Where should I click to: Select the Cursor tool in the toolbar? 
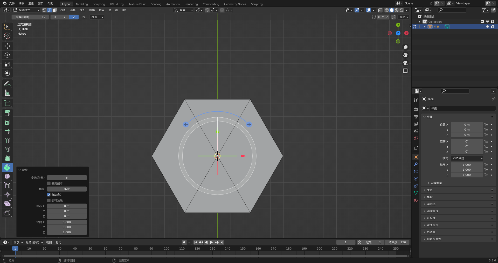click(x=7, y=36)
